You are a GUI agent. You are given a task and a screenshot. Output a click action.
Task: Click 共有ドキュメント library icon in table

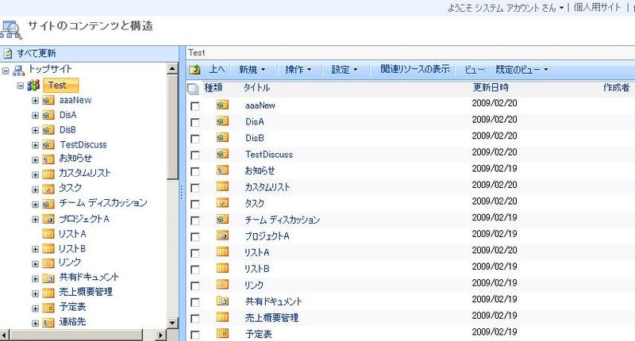pyautogui.click(x=222, y=301)
